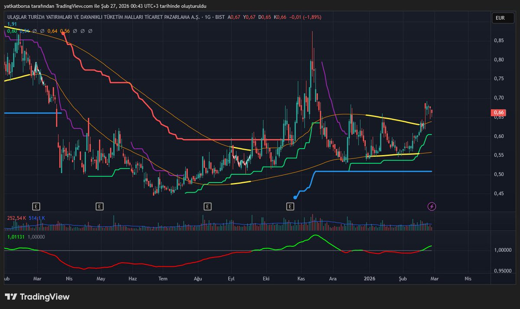Click the Tem month label
The width and height of the screenshot is (520, 309).
pyautogui.click(x=163, y=280)
